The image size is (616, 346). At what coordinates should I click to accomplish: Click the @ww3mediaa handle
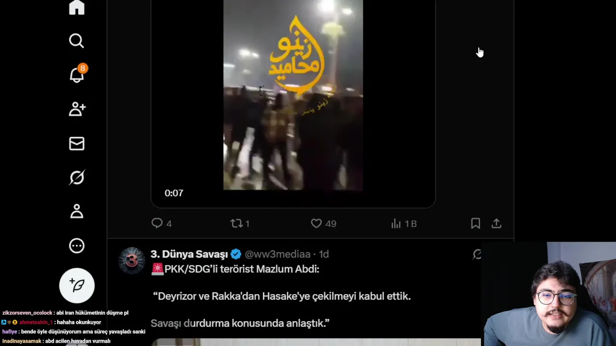pyautogui.click(x=277, y=254)
